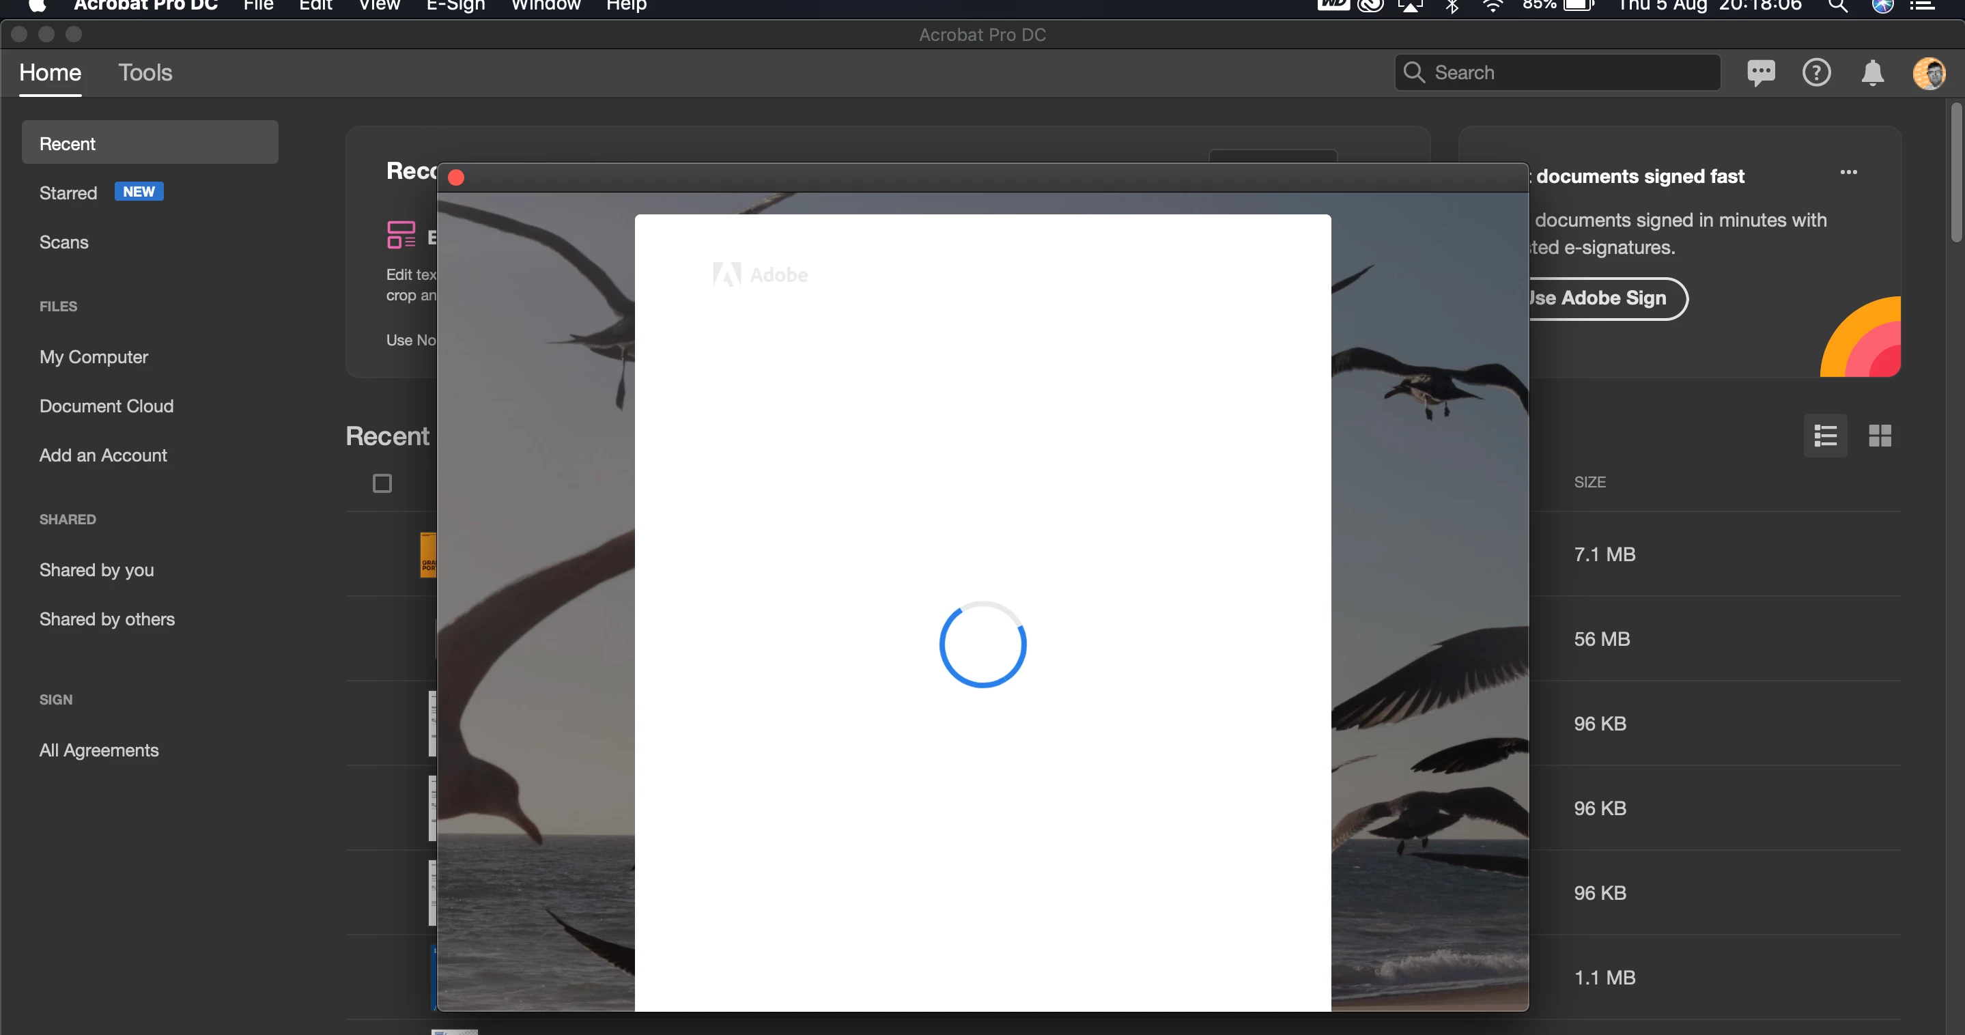Open Wi-Fi status in the menu bar
Image resolution: width=1965 pixels, height=1035 pixels.
[1492, 5]
